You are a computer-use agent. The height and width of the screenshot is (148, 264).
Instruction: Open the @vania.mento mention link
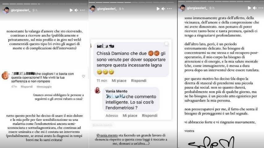pyautogui.click(x=107, y=135)
